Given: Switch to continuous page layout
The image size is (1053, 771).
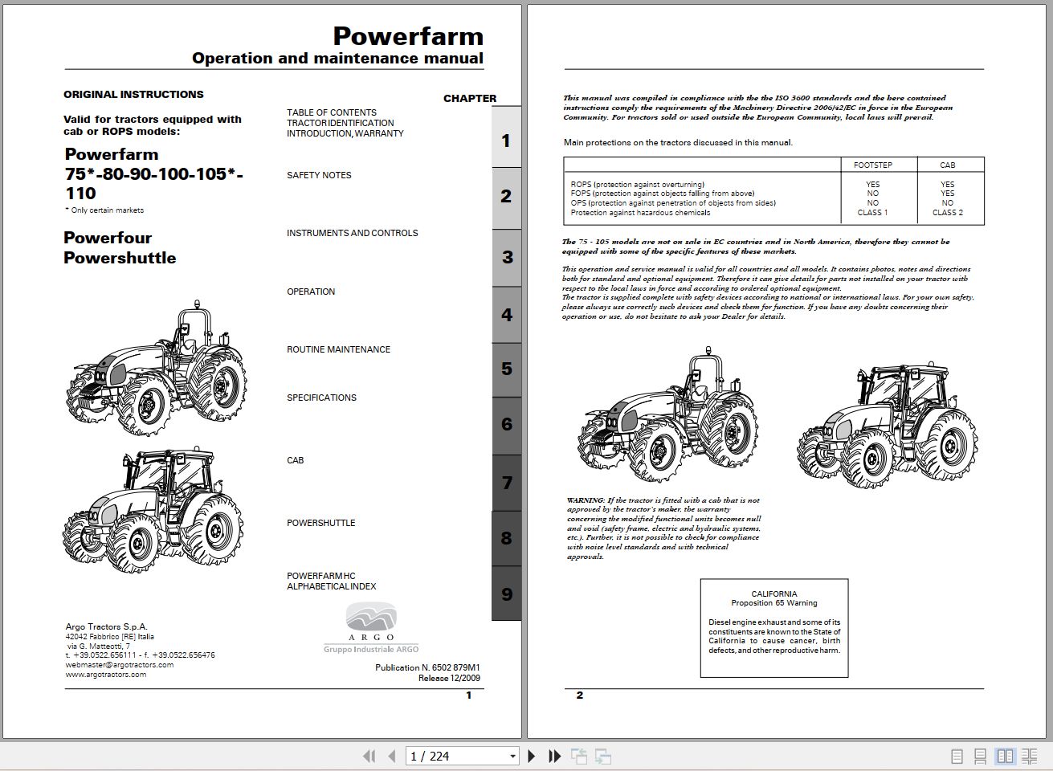Looking at the screenshot, I should click(981, 756).
